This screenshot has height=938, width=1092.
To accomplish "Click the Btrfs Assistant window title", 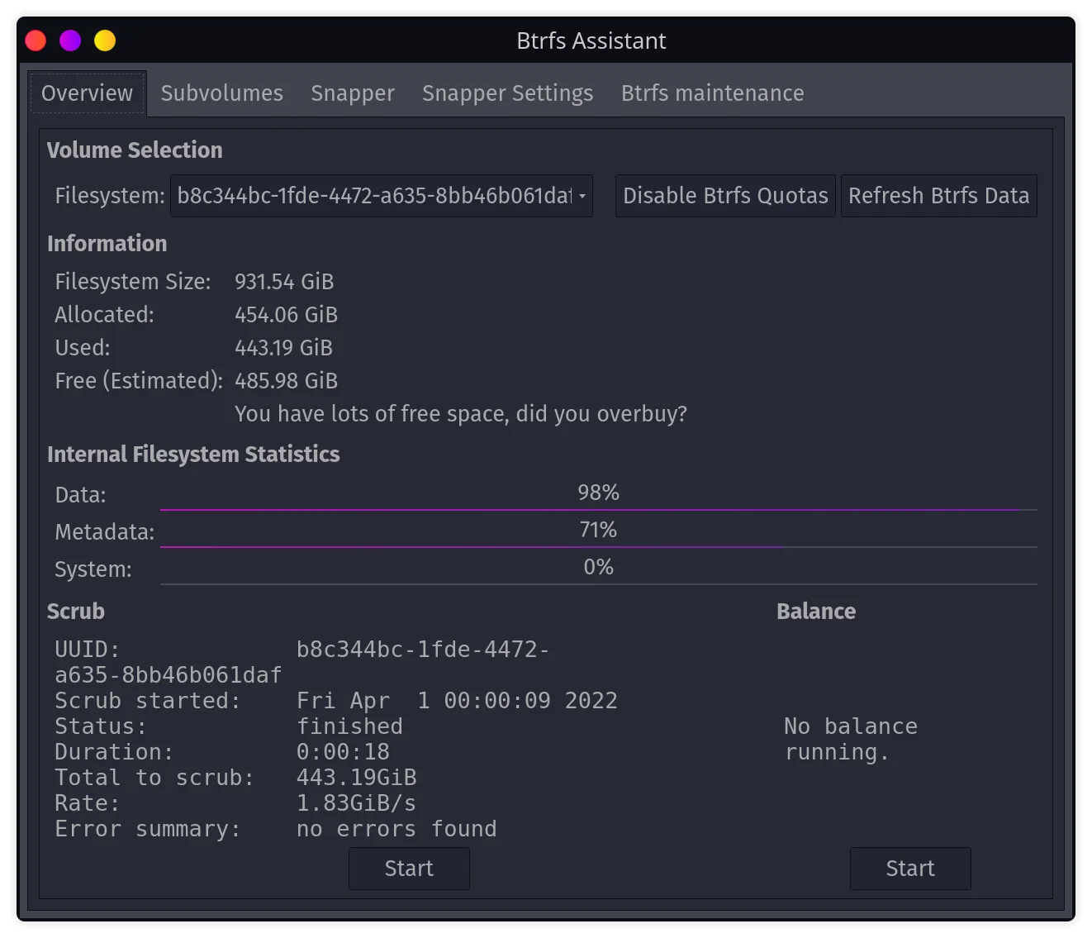I will [x=591, y=40].
